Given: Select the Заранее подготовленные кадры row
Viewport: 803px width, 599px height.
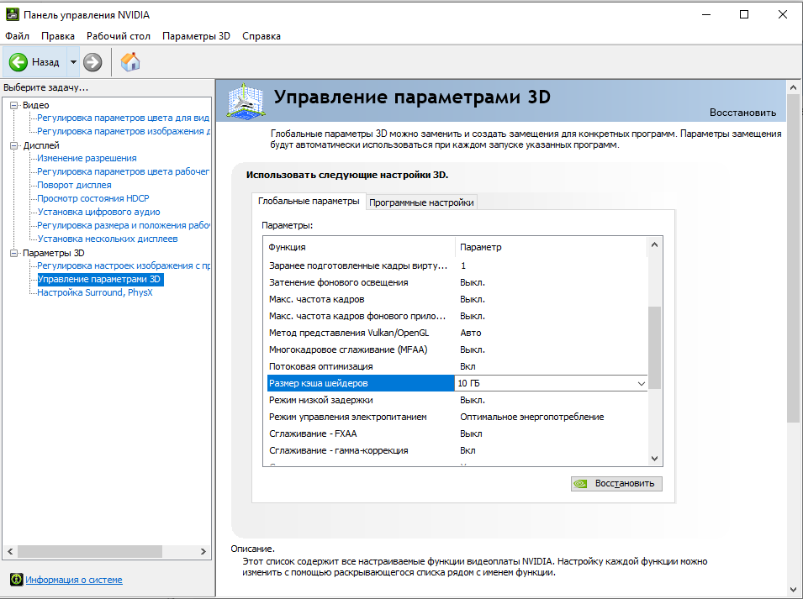Looking at the screenshot, I should (x=457, y=265).
